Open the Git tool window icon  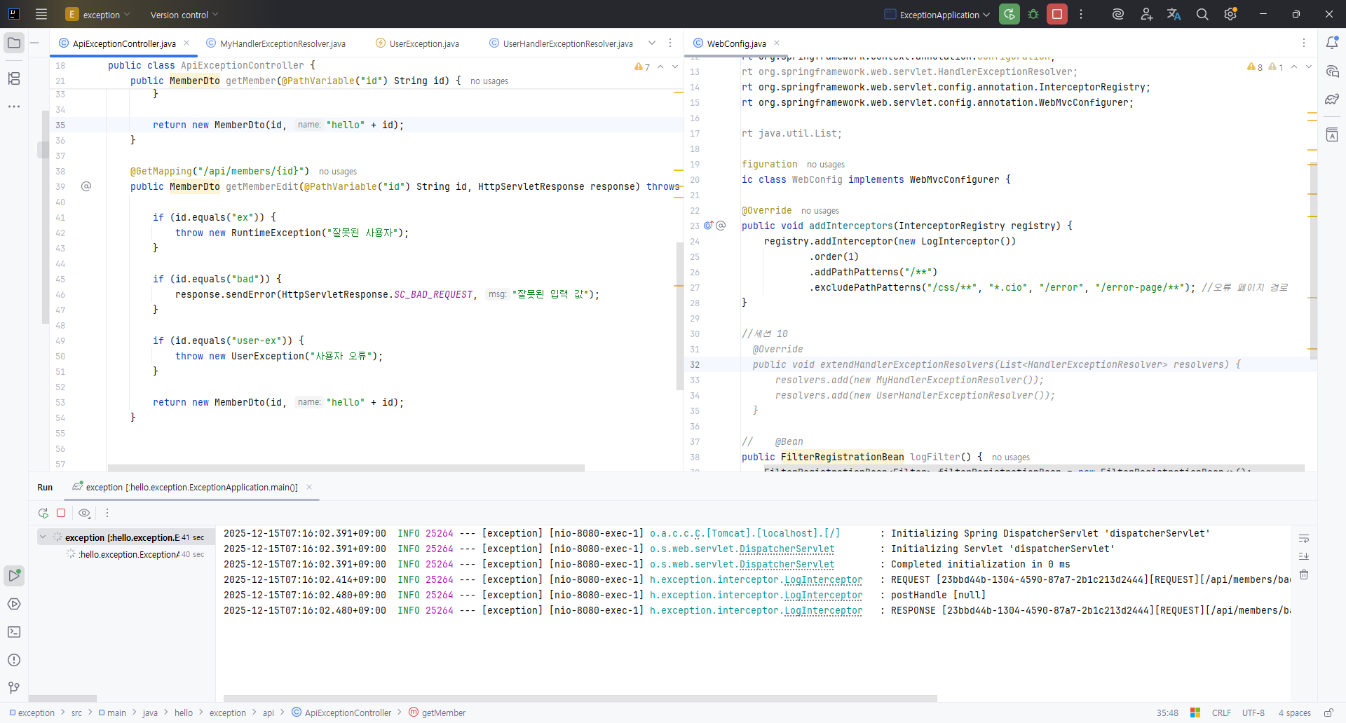[14, 688]
